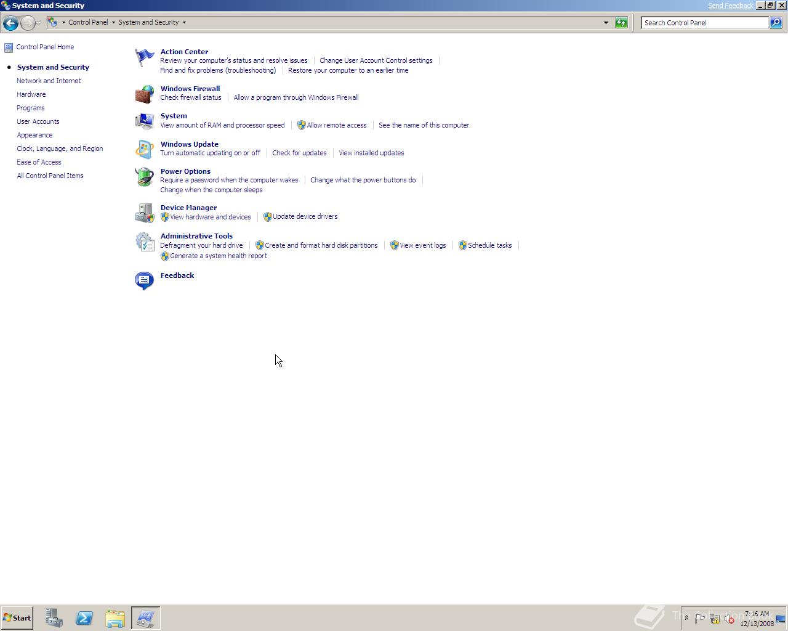Click the System and Security breadcrumb
Image resolution: width=788 pixels, height=631 pixels.
tap(148, 22)
